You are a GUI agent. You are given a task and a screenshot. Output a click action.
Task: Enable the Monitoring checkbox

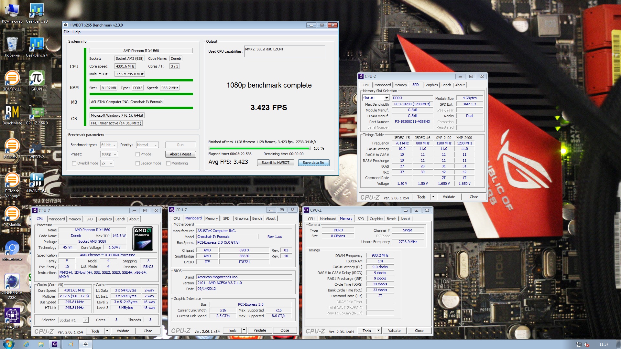pos(168,163)
